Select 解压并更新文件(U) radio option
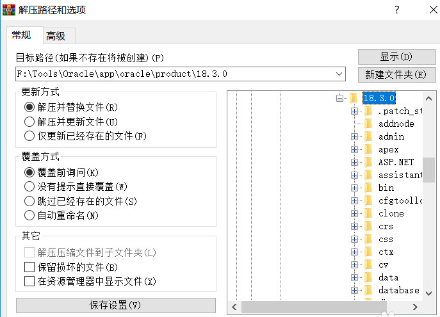 [29, 122]
